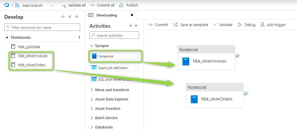Click the Publish button
The height and width of the screenshot is (131, 297).
pos(129,5)
